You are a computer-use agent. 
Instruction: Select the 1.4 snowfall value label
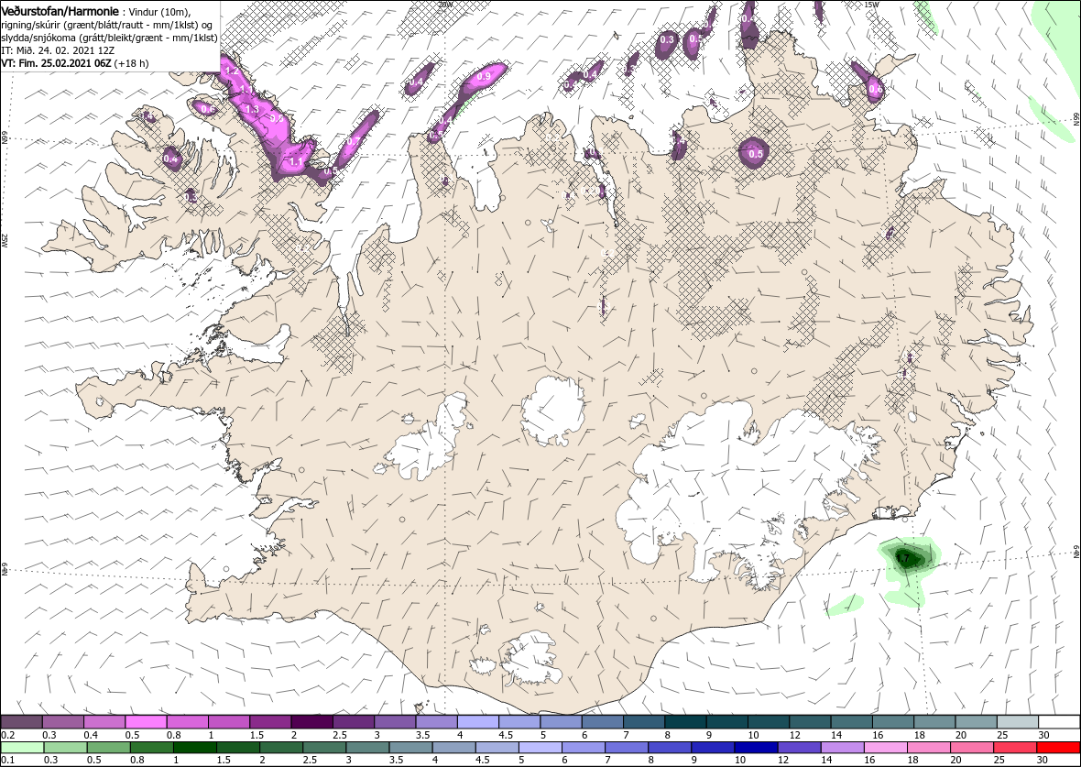point(679,141)
